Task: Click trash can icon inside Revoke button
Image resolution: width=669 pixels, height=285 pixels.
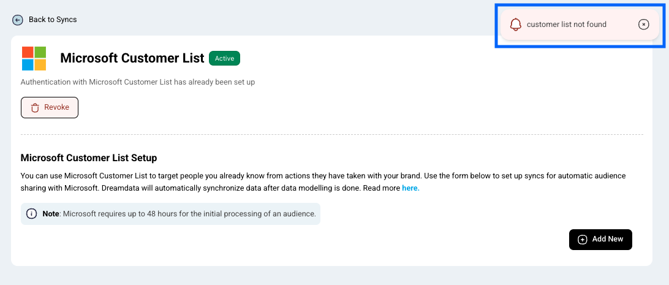Action: pyautogui.click(x=35, y=107)
